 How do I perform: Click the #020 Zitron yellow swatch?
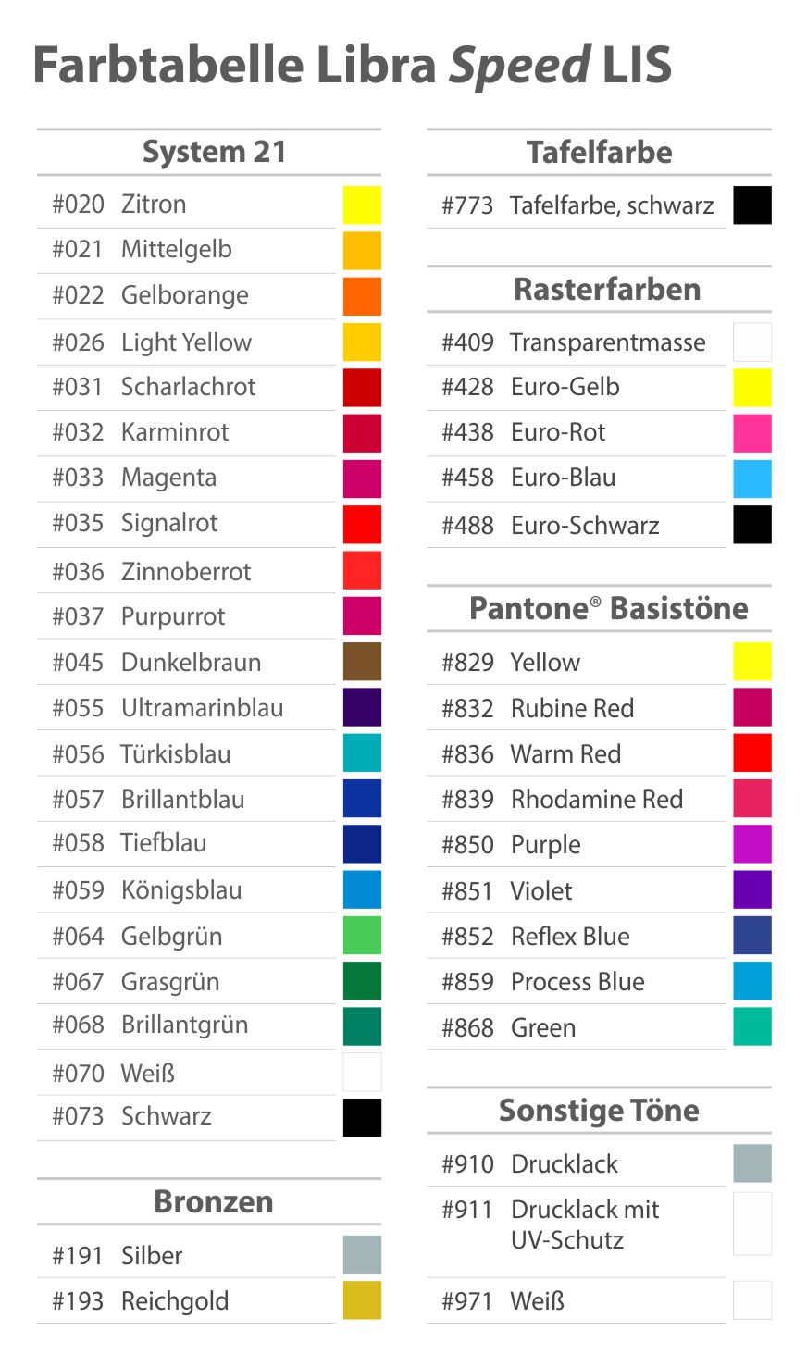[x=362, y=205]
